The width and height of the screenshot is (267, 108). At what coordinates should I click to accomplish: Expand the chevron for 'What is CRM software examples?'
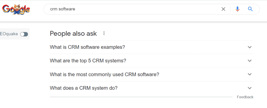pyautogui.click(x=250, y=47)
